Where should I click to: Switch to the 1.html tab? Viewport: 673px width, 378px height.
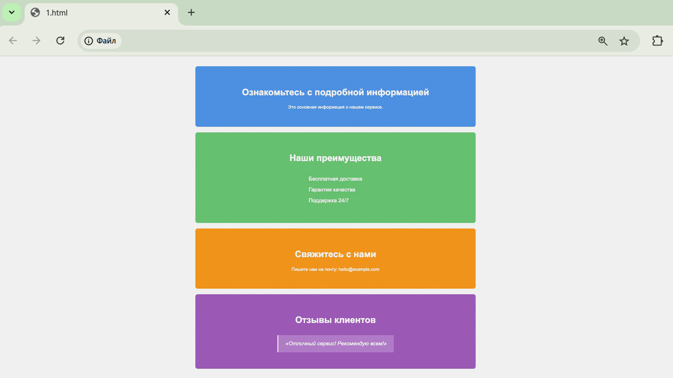(x=101, y=13)
